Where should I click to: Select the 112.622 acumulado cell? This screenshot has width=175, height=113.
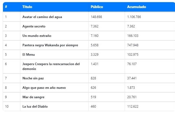tap(133, 107)
